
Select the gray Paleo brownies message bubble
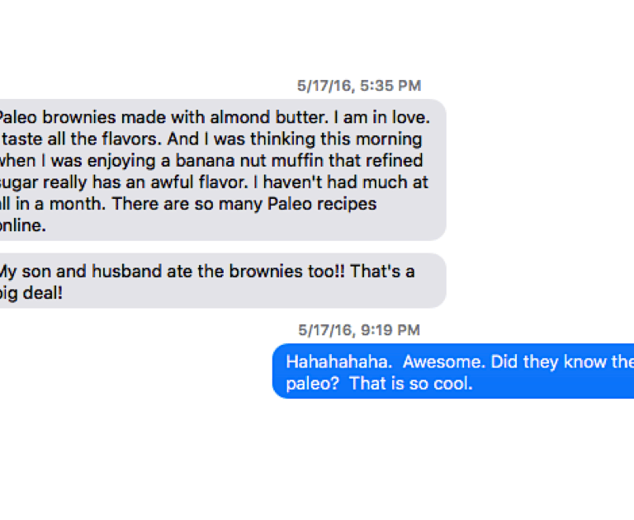(223, 170)
